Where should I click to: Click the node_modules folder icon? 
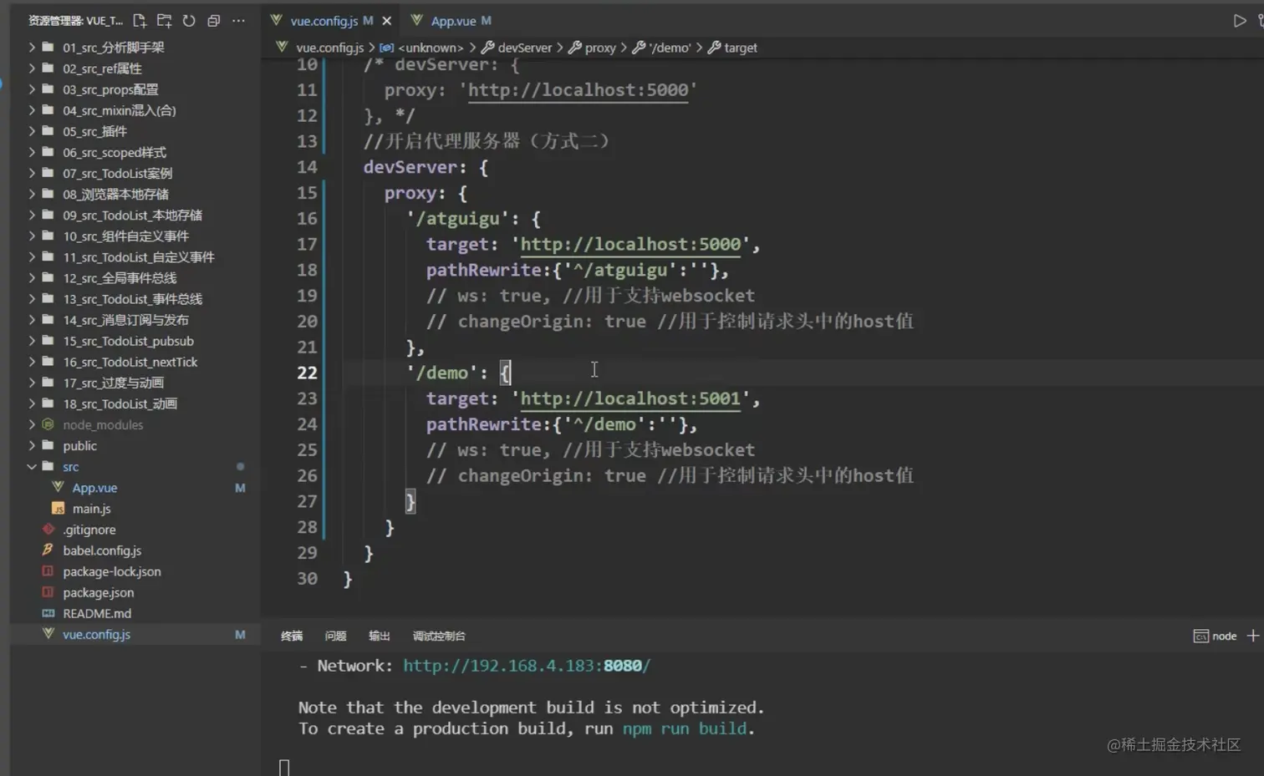click(x=48, y=424)
